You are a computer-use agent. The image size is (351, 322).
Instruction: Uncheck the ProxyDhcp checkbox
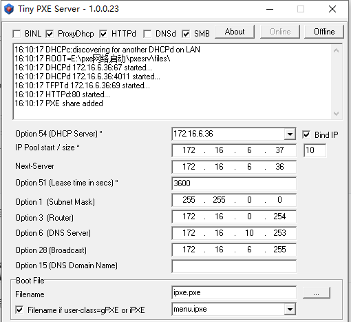[x=50, y=34]
